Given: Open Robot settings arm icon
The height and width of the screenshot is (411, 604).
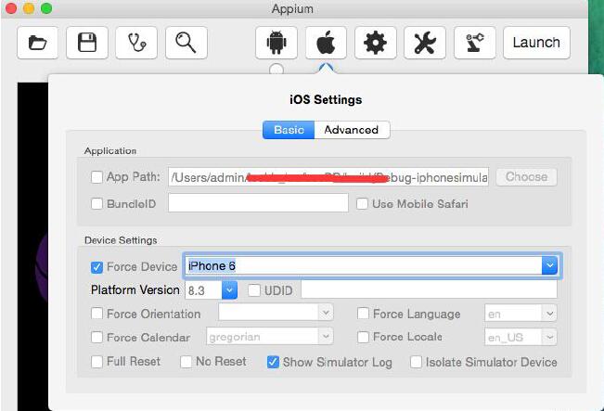Looking at the screenshot, I should (x=475, y=43).
